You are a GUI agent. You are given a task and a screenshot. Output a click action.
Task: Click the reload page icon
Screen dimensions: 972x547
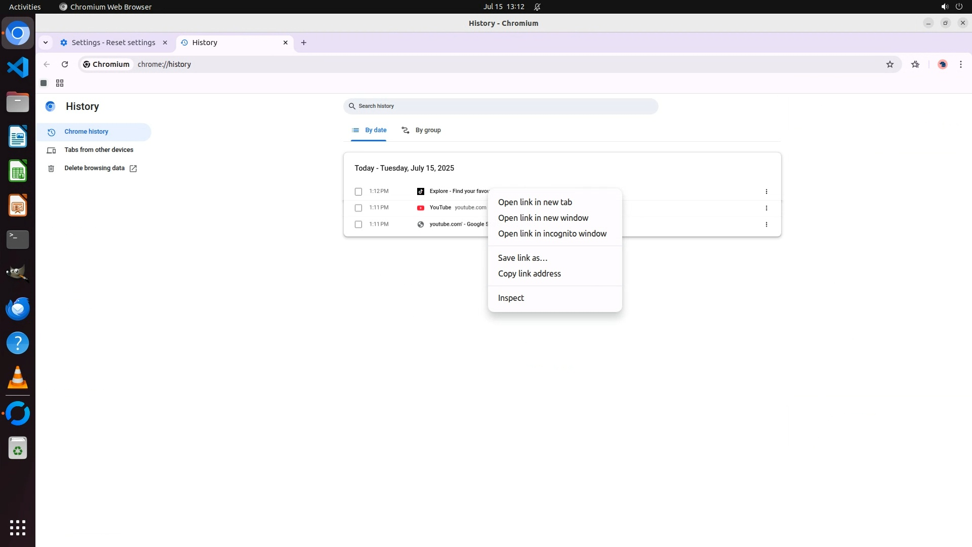65,64
